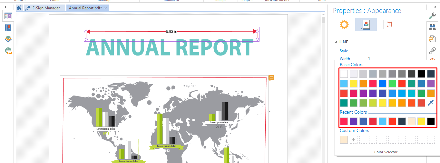The image size is (440, 163).
Task: Close the Annual Report.pdf tab
Action: coord(105,8)
